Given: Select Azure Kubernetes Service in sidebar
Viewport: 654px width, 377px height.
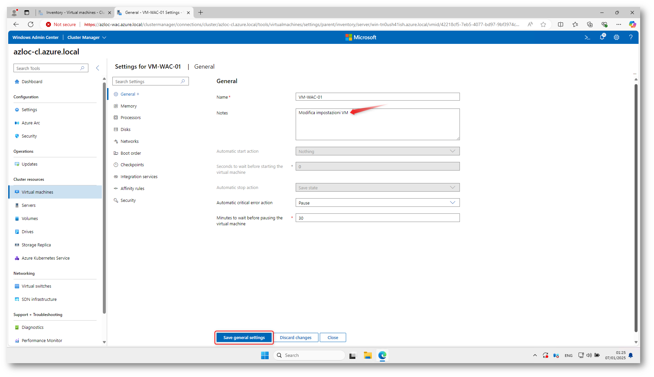Looking at the screenshot, I should [x=45, y=258].
